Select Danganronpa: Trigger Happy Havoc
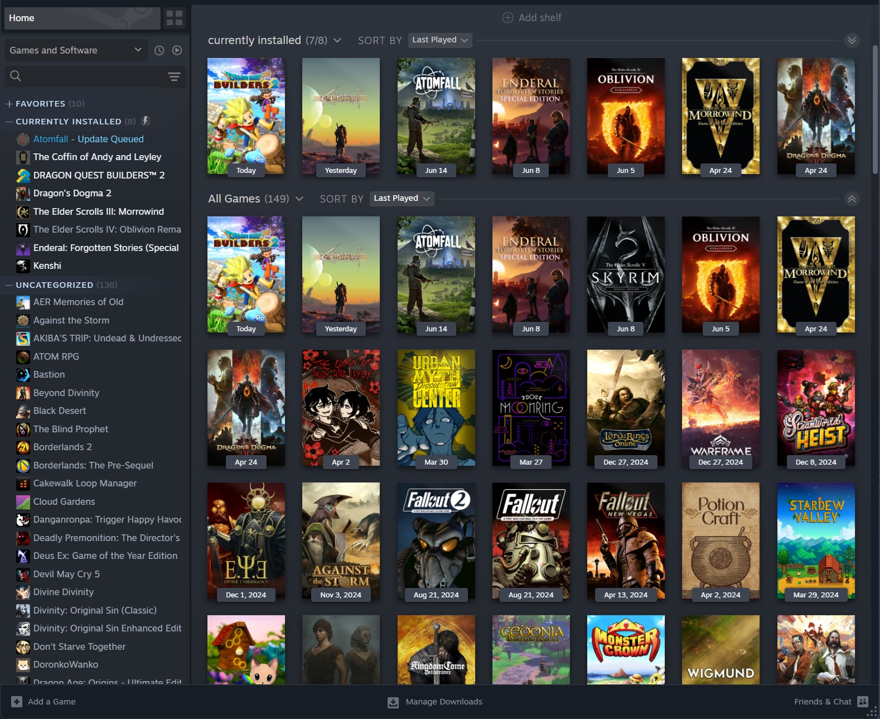This screenshot has width=880, height=719. click(x=107, y=519)
